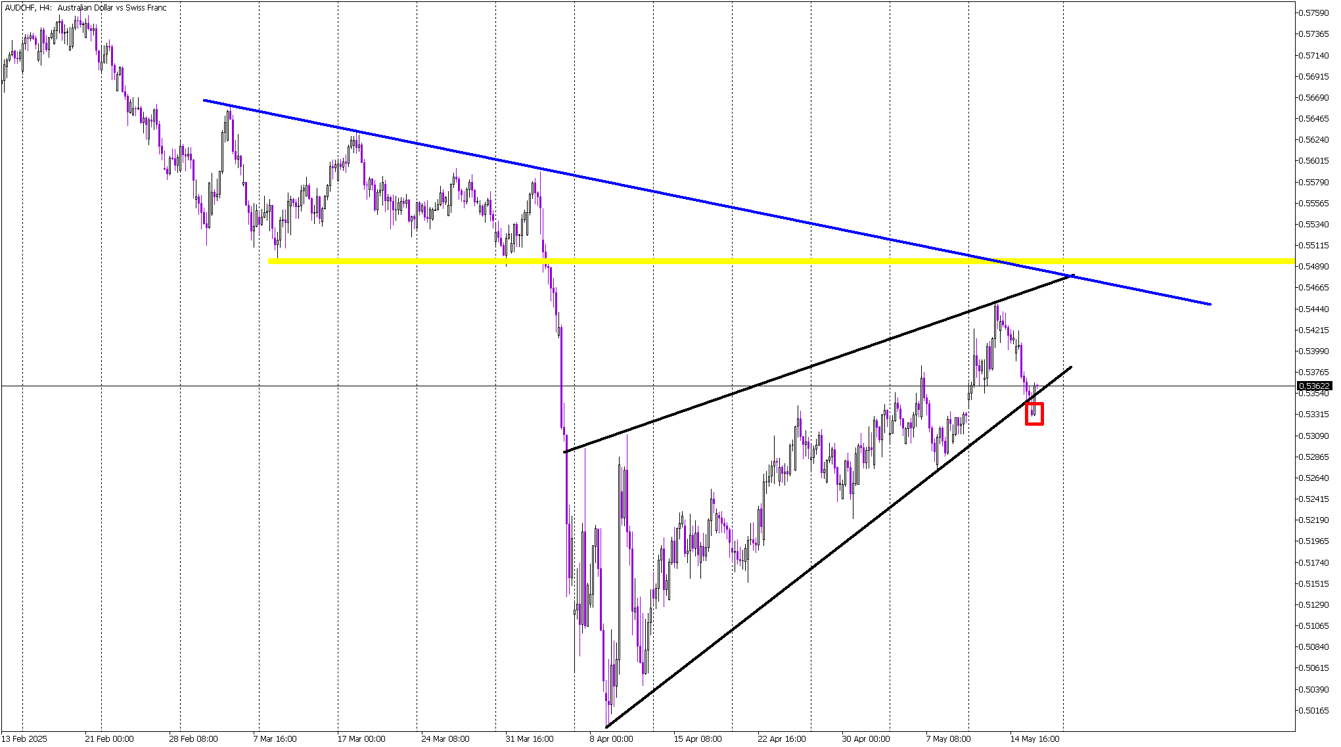
Task: Click the 24 Mar 08:00 time label
Action: (x=445, y=739)
